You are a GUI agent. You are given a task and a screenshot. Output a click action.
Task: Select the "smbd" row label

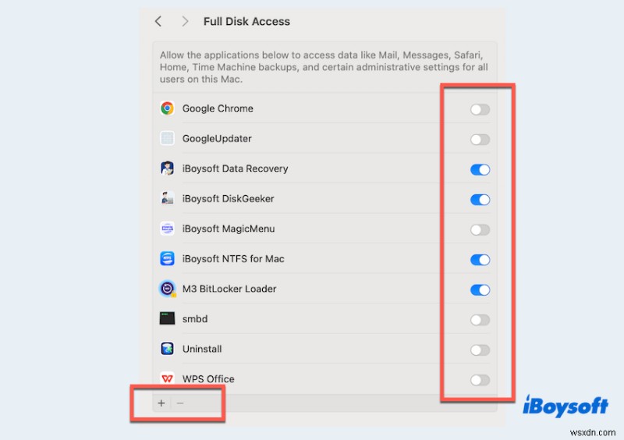(195, 319)
